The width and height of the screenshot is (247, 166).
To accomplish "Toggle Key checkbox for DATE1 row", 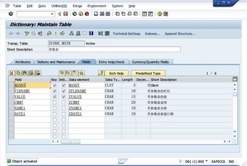I will click(54, 114).
